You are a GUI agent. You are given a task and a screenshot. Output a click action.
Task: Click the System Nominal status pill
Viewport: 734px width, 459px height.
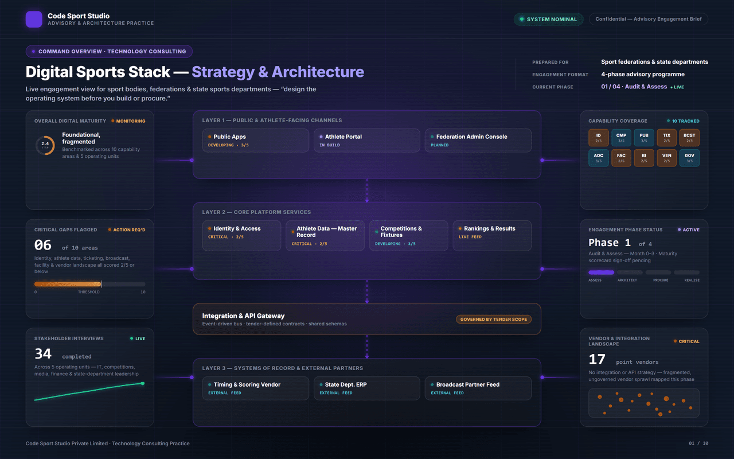[x=548, y=20]
